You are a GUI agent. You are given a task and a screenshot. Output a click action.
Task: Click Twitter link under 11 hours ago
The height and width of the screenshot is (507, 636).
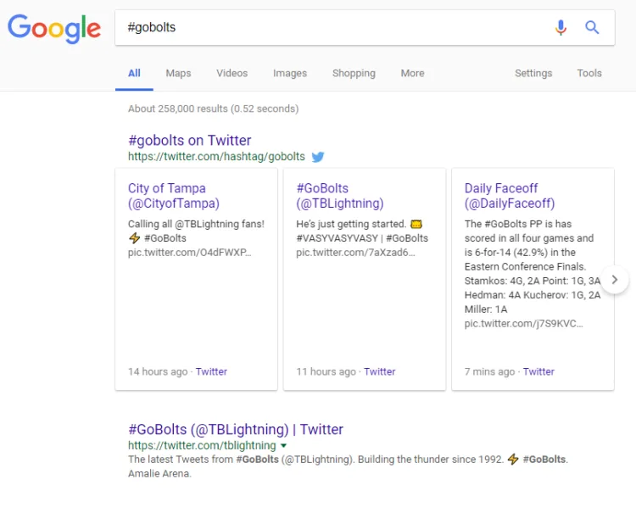click(x=380, y=371)
